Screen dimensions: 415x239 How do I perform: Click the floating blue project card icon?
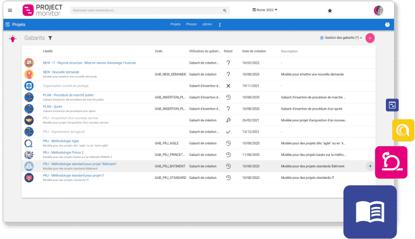392,105
